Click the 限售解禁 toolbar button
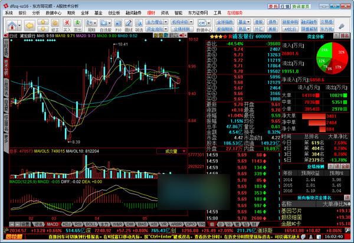The height and width of the screenshot is (243, 354). (x=309, y=29)
